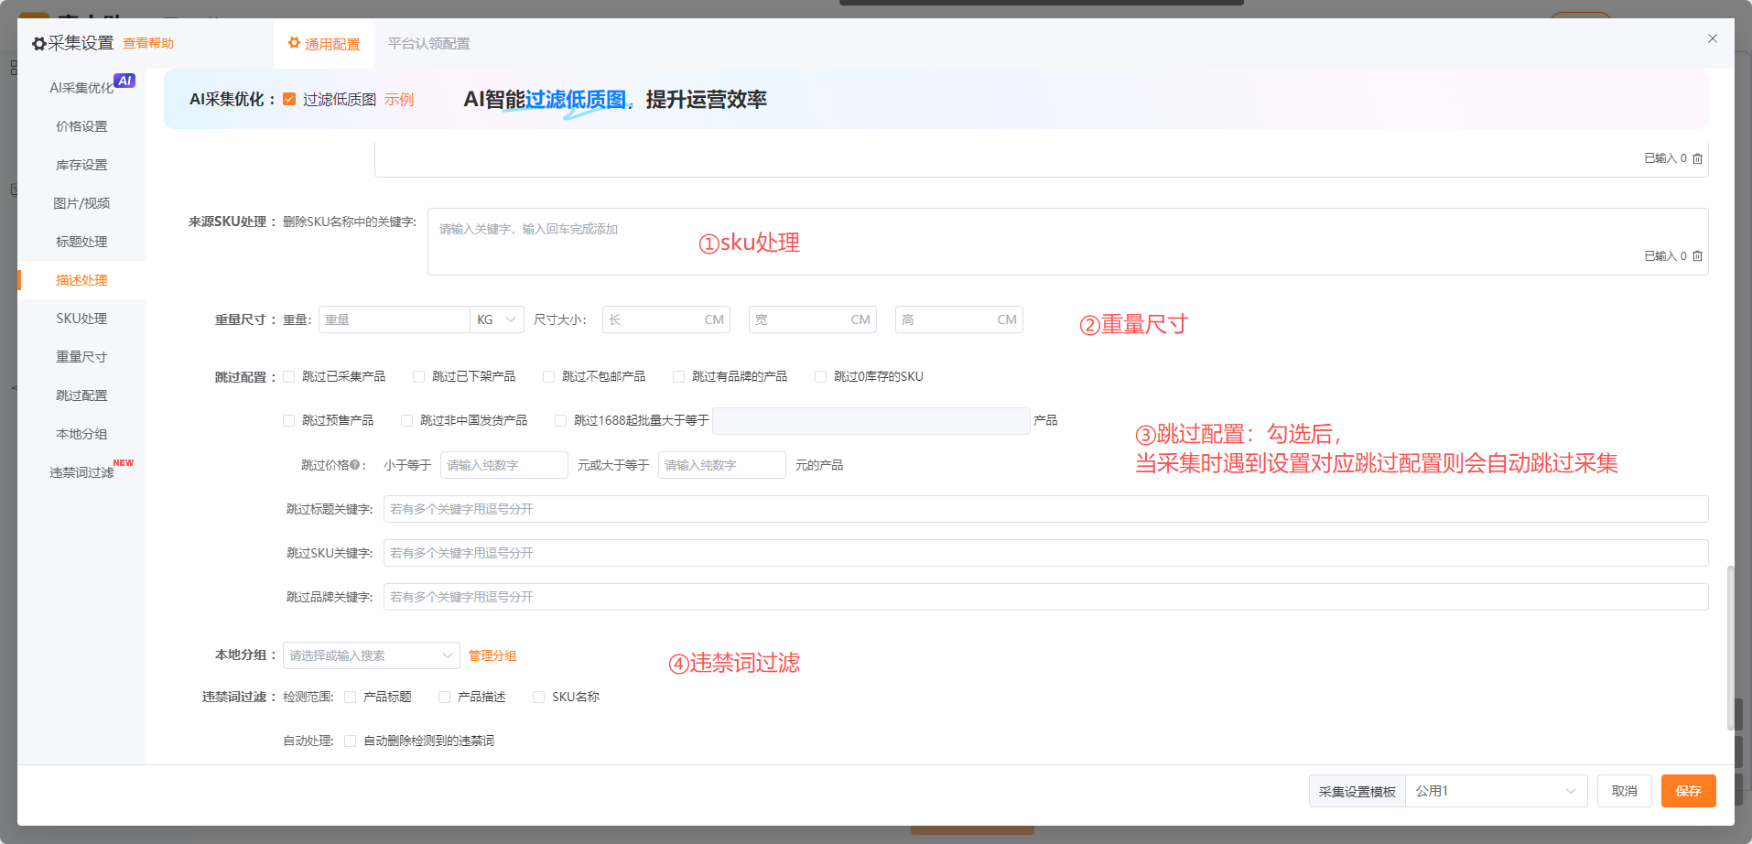
Task: Click the 小于等于 price input field
Action: click(504, 465)
